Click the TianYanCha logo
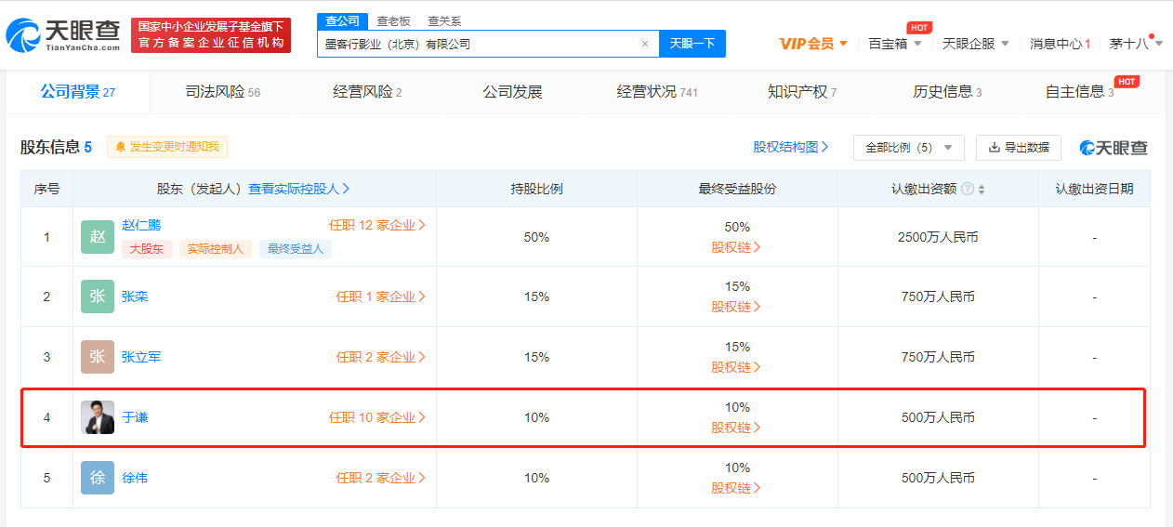Viewport: 1173px width, 527px height. tap(63, 35)
